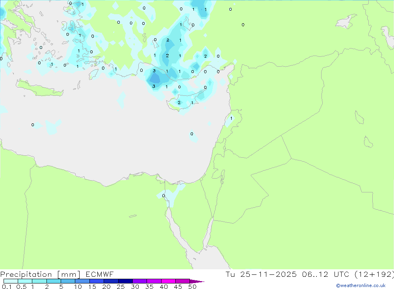Viewport: 394px width, 289px height.
Task: Choose the 15–20 mm legend color swatch
Action: pos(97,281)
